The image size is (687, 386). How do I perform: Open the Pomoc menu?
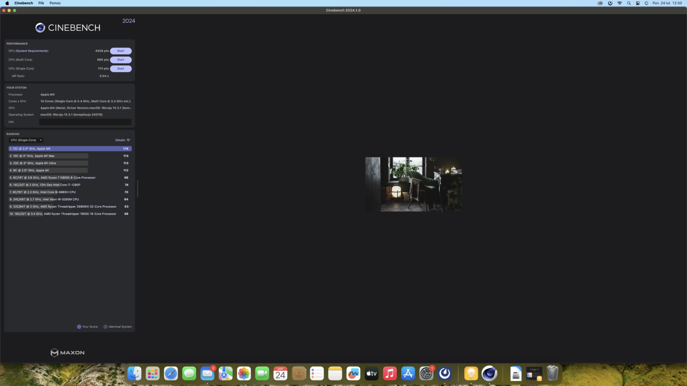55,3
